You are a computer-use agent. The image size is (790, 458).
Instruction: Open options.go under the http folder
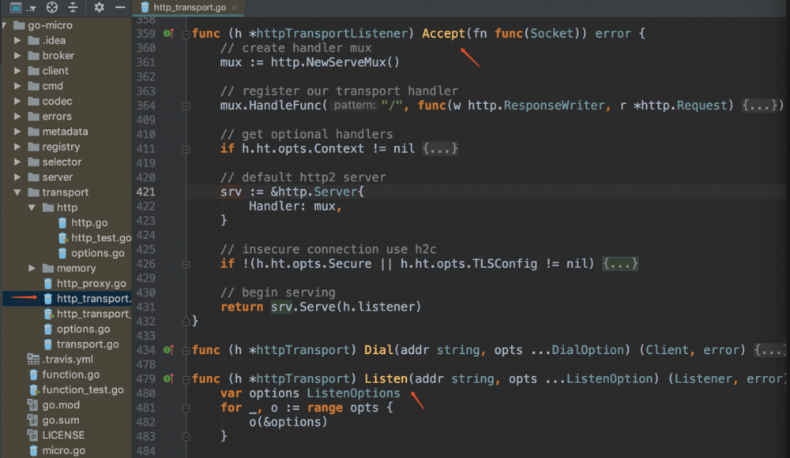coord(97,253)
